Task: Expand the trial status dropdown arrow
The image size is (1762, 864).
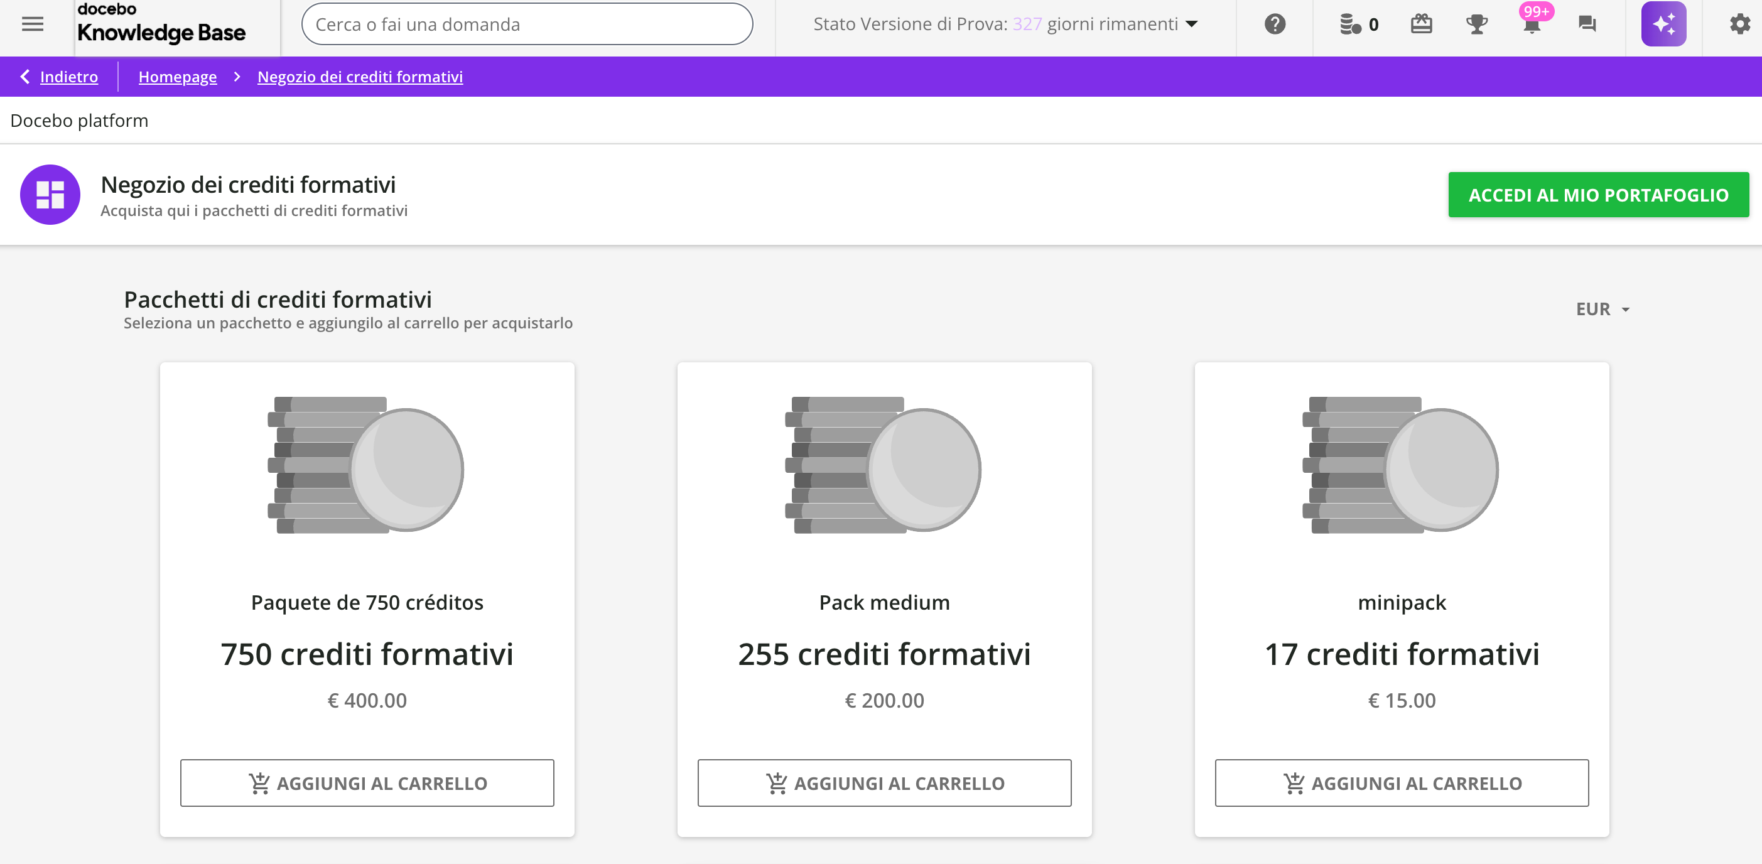Action: click(x=1192, y=24)
